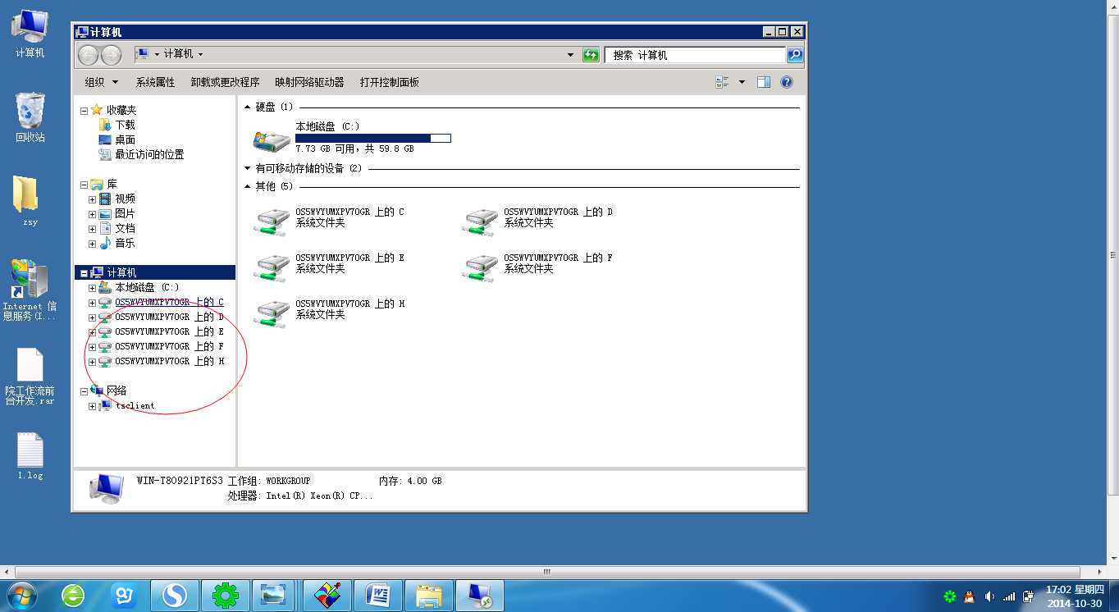
Task: Select 网络 in the navigation tree
Action: 116,391
